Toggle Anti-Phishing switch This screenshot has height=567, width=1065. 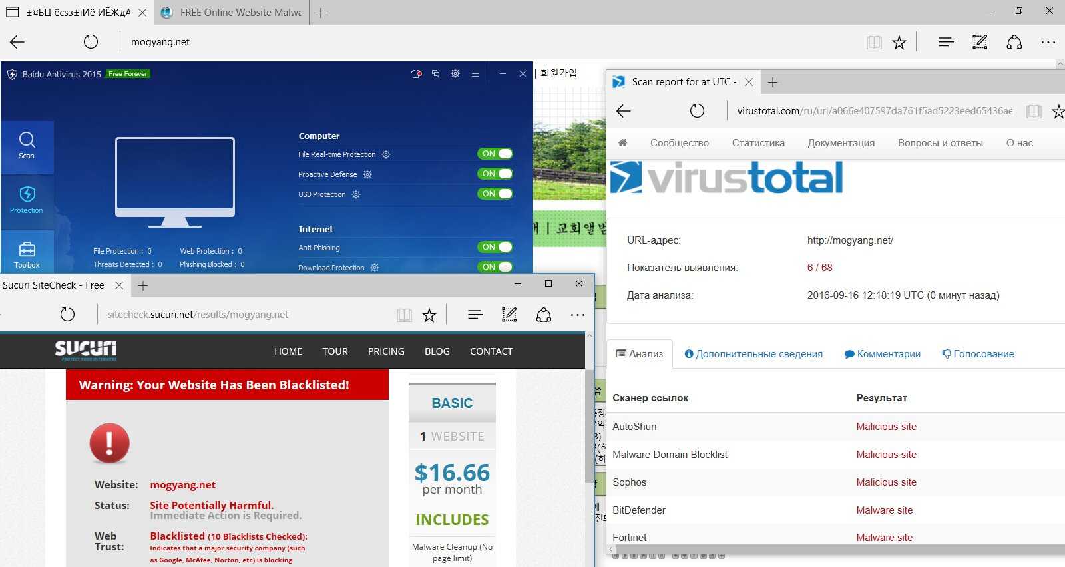495,247
